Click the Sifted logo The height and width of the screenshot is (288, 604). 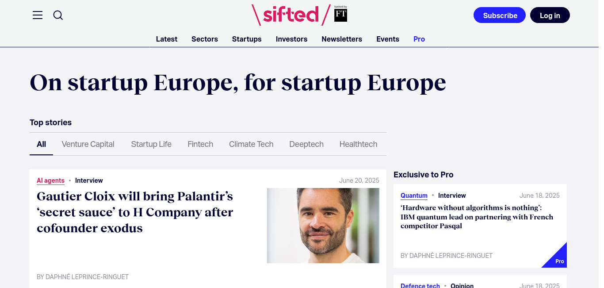click(x=291, y=15)
